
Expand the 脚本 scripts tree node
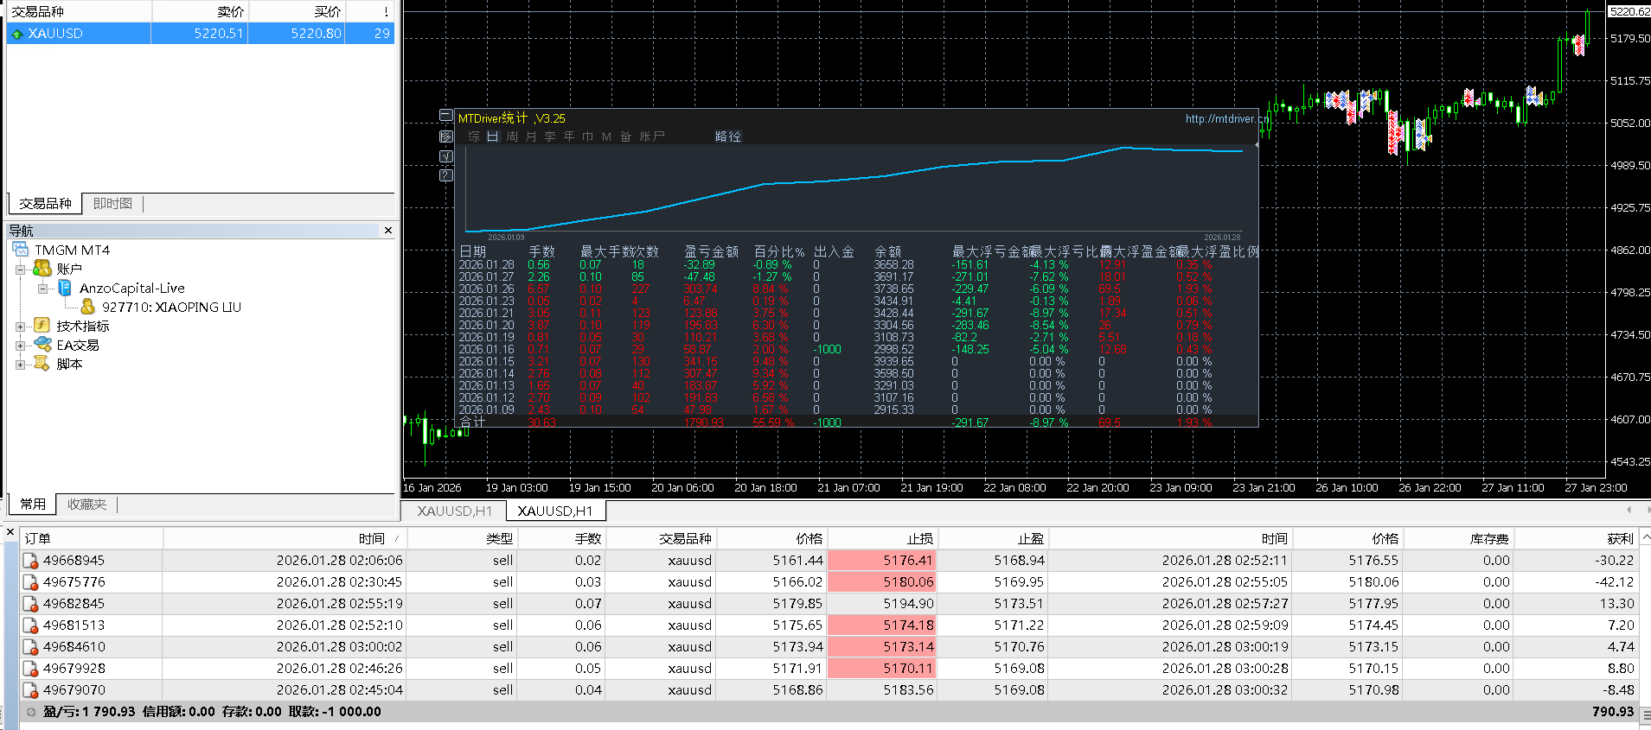(x=20, y=365)
